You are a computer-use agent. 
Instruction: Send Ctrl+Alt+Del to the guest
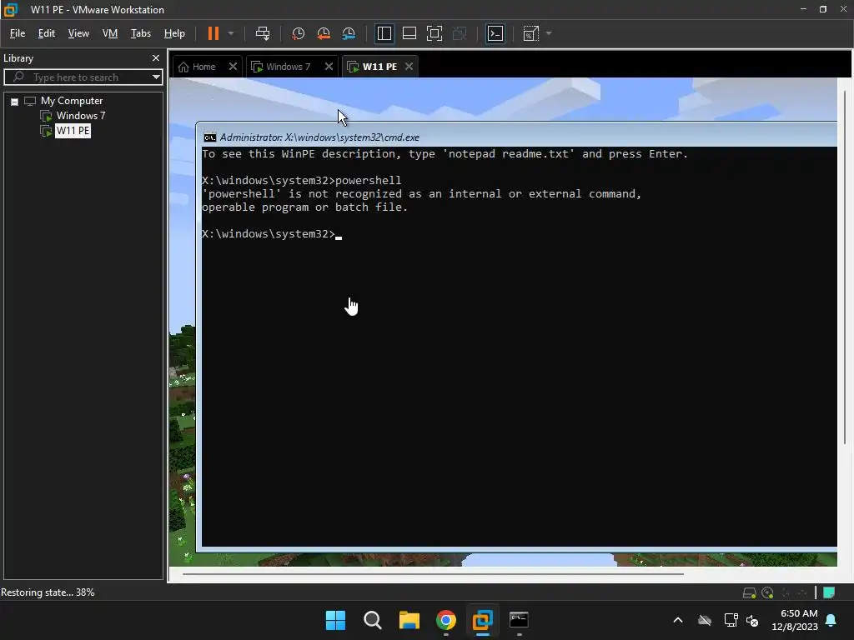(x=263, y=33)
